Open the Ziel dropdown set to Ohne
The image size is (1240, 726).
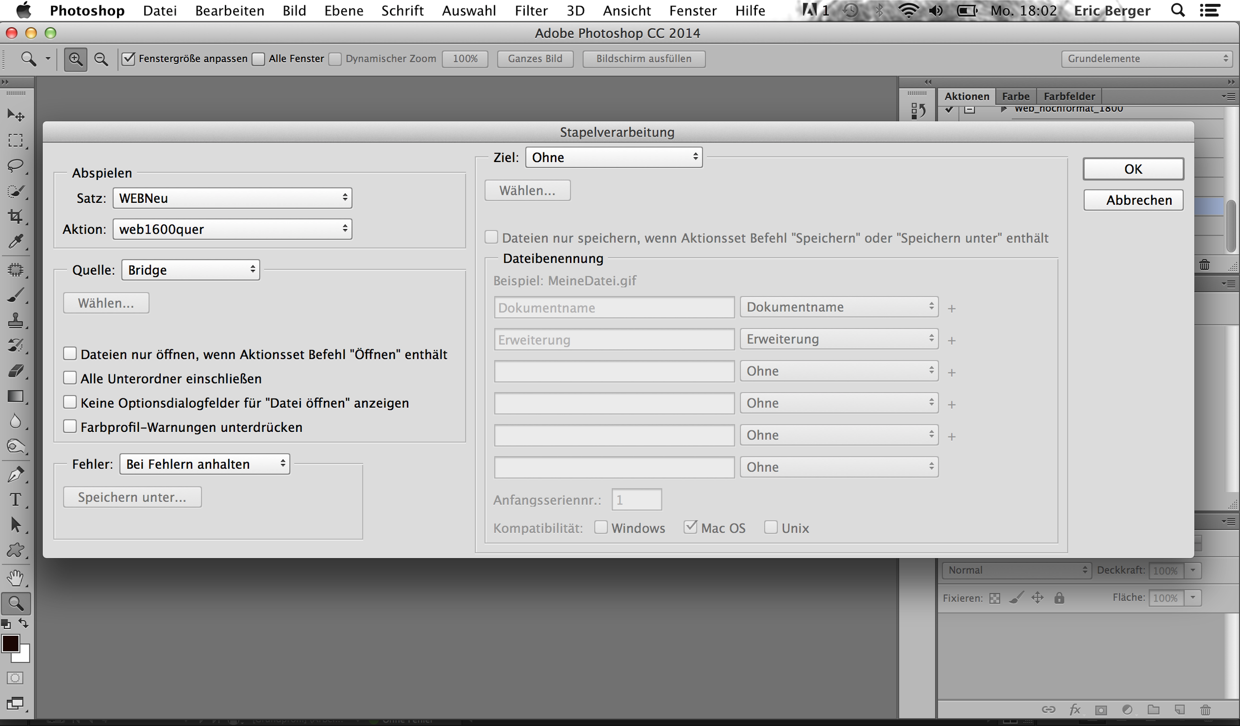tap(614, 157)
